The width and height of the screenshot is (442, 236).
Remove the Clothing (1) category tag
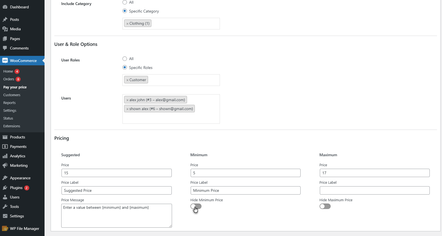point(127,24)
